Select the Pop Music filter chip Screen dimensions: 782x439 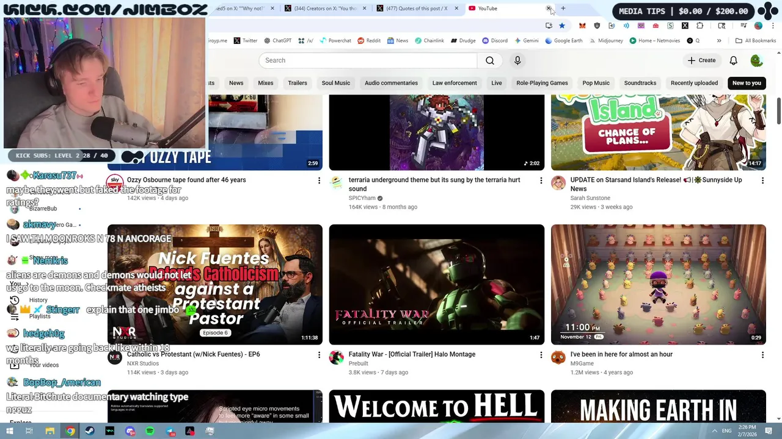click(x=596, y=83)
